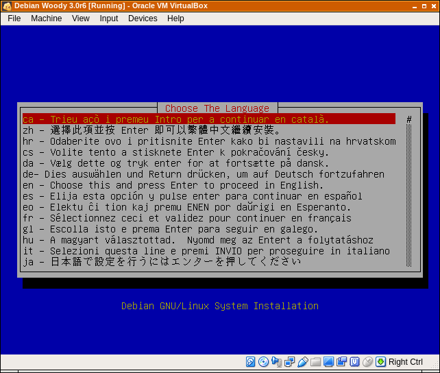Click the 'Choose The Language' dialog title
440x373 pixels.
pyautogui.click(x=217, y=108)
